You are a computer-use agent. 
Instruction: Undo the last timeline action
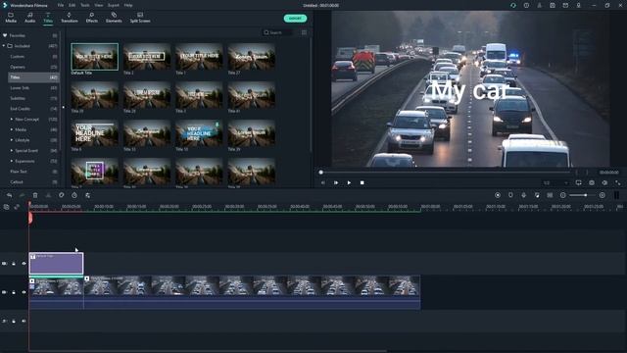pos(9,195)
